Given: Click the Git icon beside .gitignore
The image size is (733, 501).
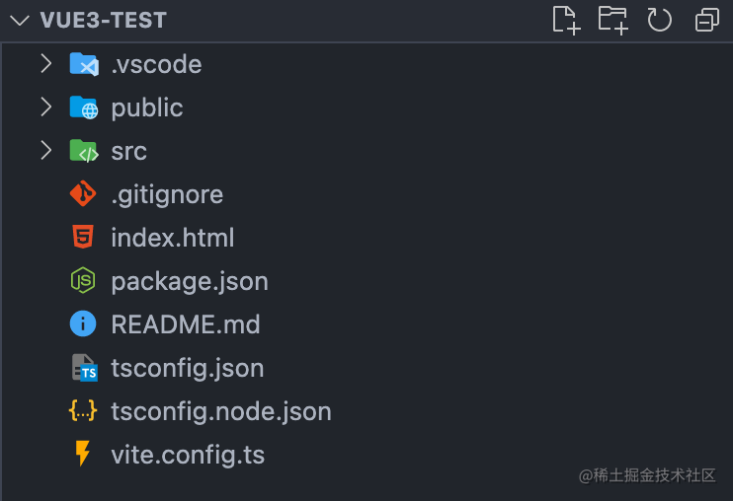Looking at the screenshot, I should (x=83, y=193).
